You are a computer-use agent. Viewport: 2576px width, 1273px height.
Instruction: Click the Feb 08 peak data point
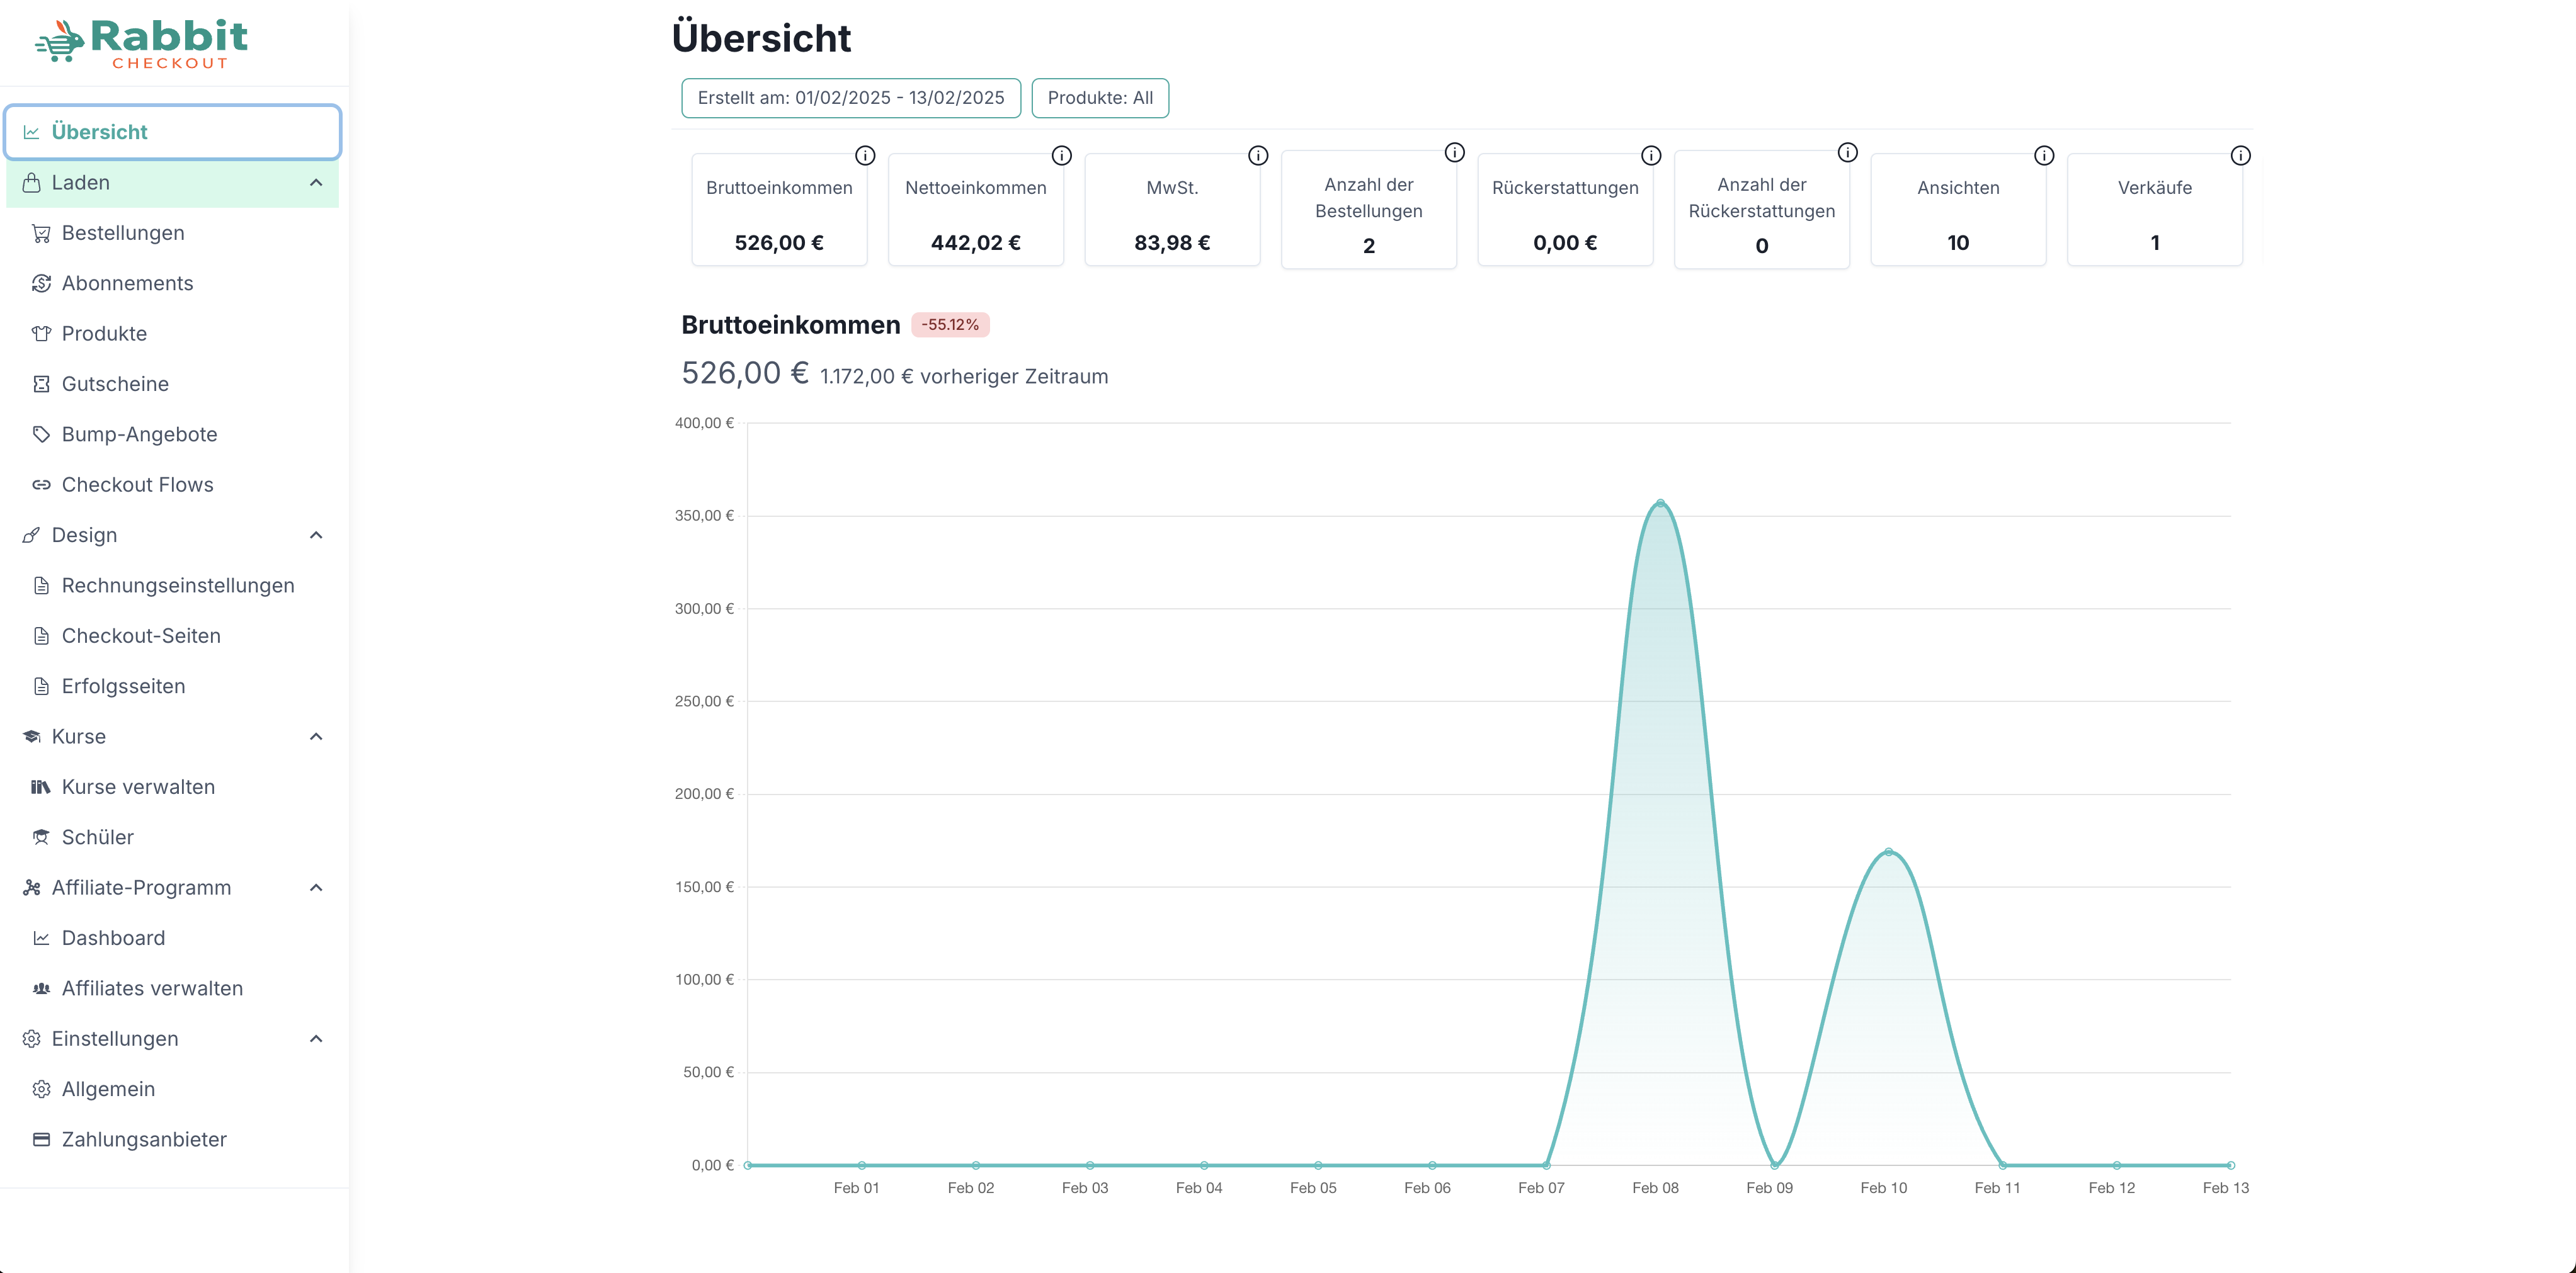pyautogui.click(x=1660, y=504)
